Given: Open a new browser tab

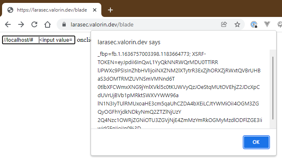Looking at the screenshot, I should coord(110,10).
